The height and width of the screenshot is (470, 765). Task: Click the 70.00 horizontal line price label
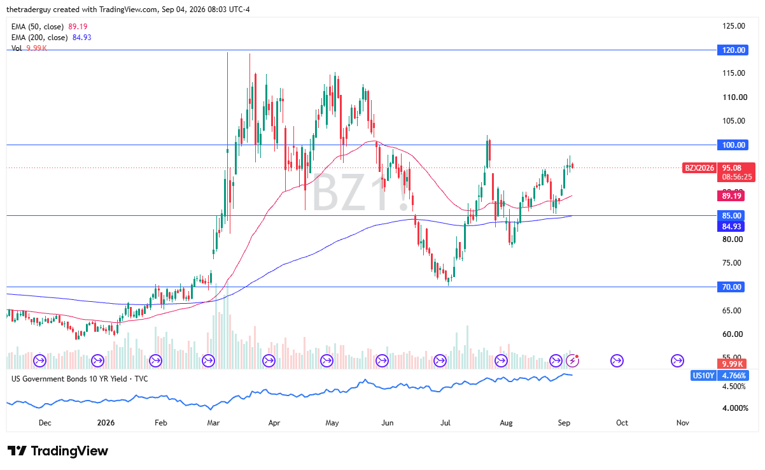(731, 287)
